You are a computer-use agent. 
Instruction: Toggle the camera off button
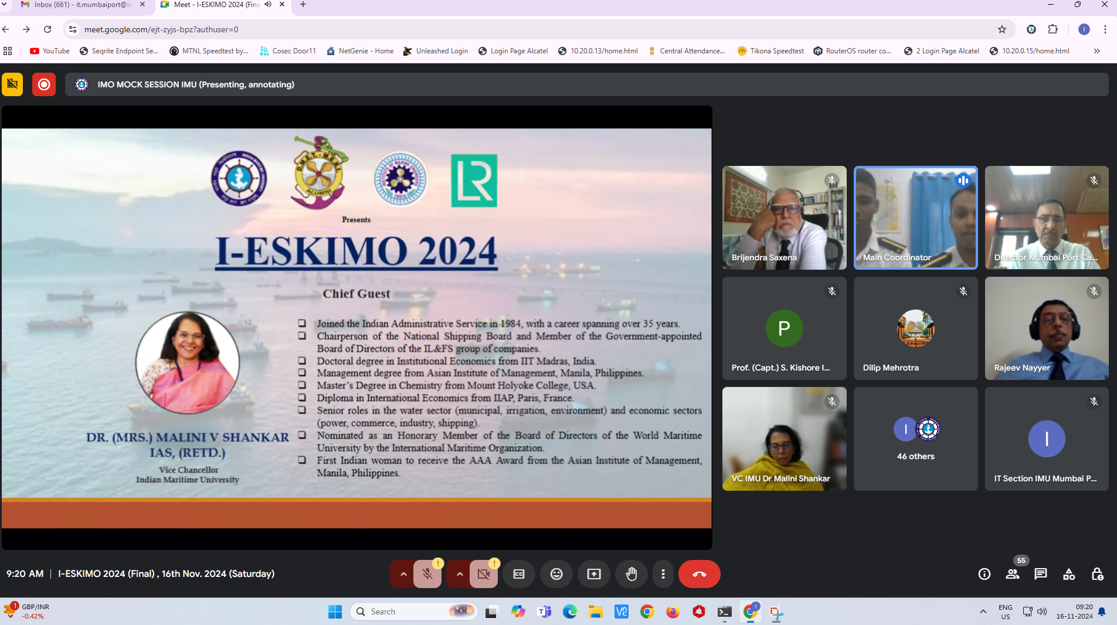484,574
